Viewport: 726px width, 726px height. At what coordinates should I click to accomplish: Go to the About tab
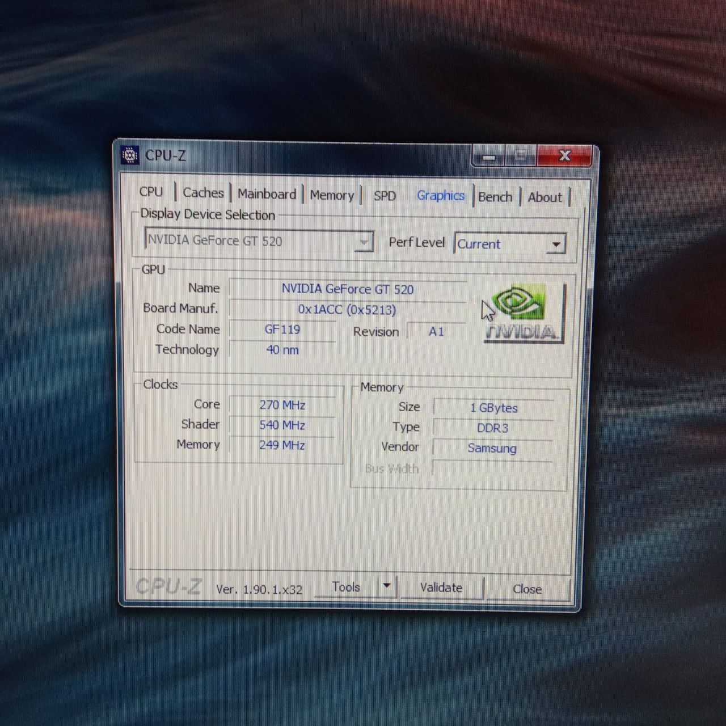[x=545, y=197]
